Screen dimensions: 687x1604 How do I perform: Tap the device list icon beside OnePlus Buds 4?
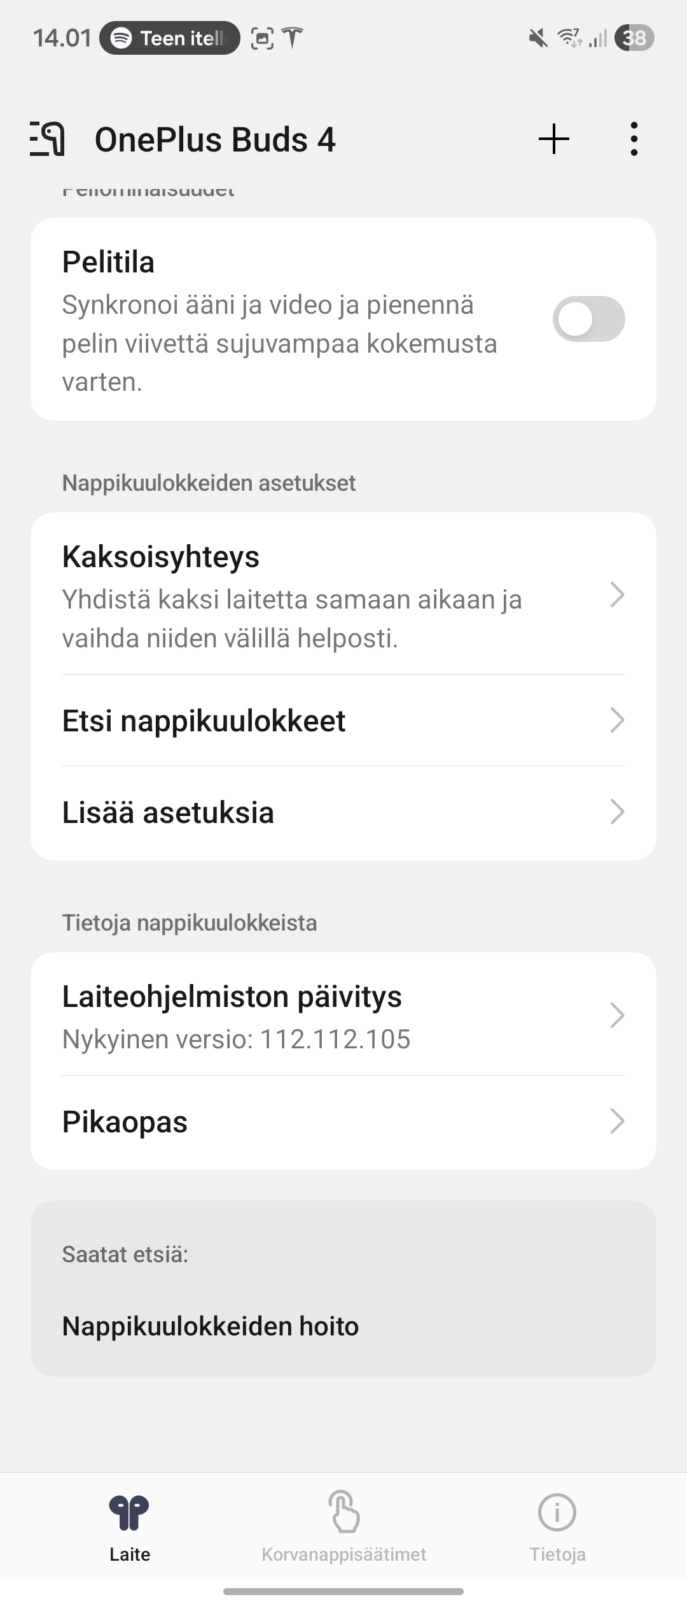pos(47,139)
